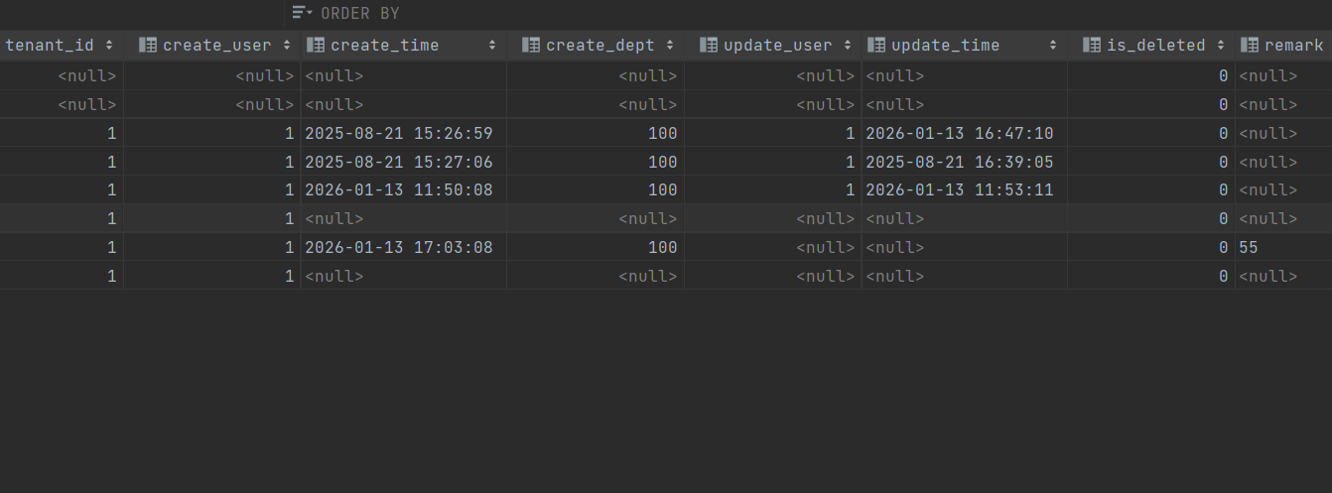This screenshot has width=1332, height=493.
Task: Toggle sort arrows on update_user column
Action: coord(848,45)
